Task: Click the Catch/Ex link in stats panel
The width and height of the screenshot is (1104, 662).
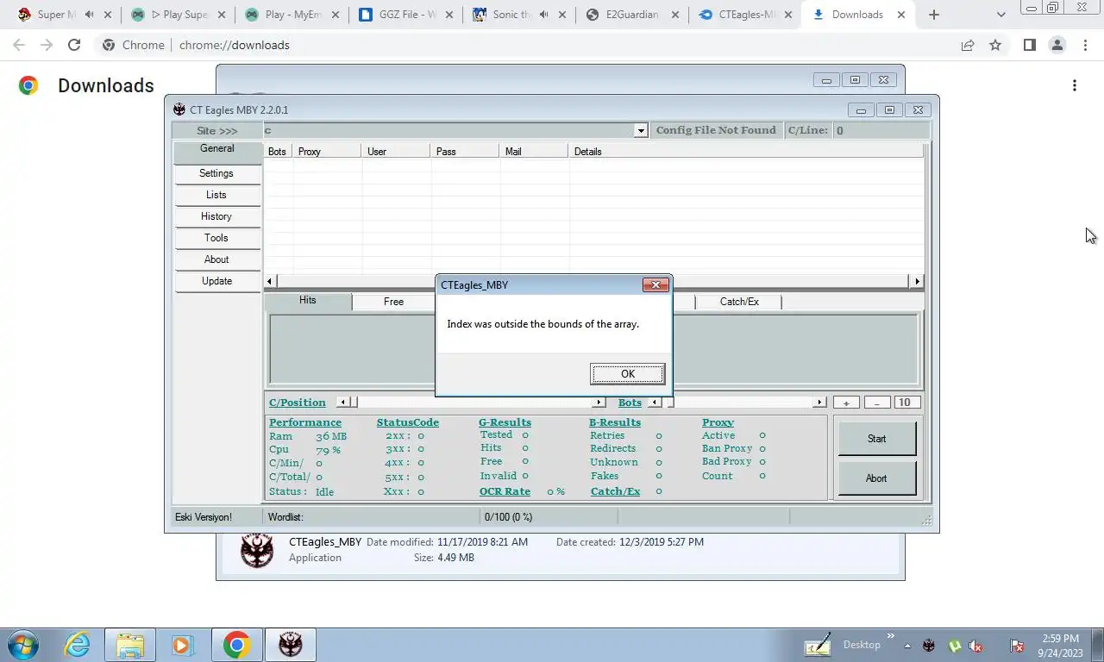Action: point(615,491)
